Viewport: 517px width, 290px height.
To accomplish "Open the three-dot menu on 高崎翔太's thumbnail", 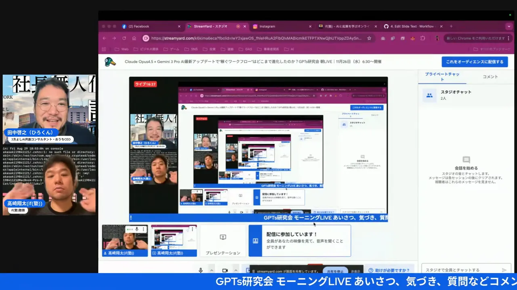I will pyautogui.click(x=143, y=229).
